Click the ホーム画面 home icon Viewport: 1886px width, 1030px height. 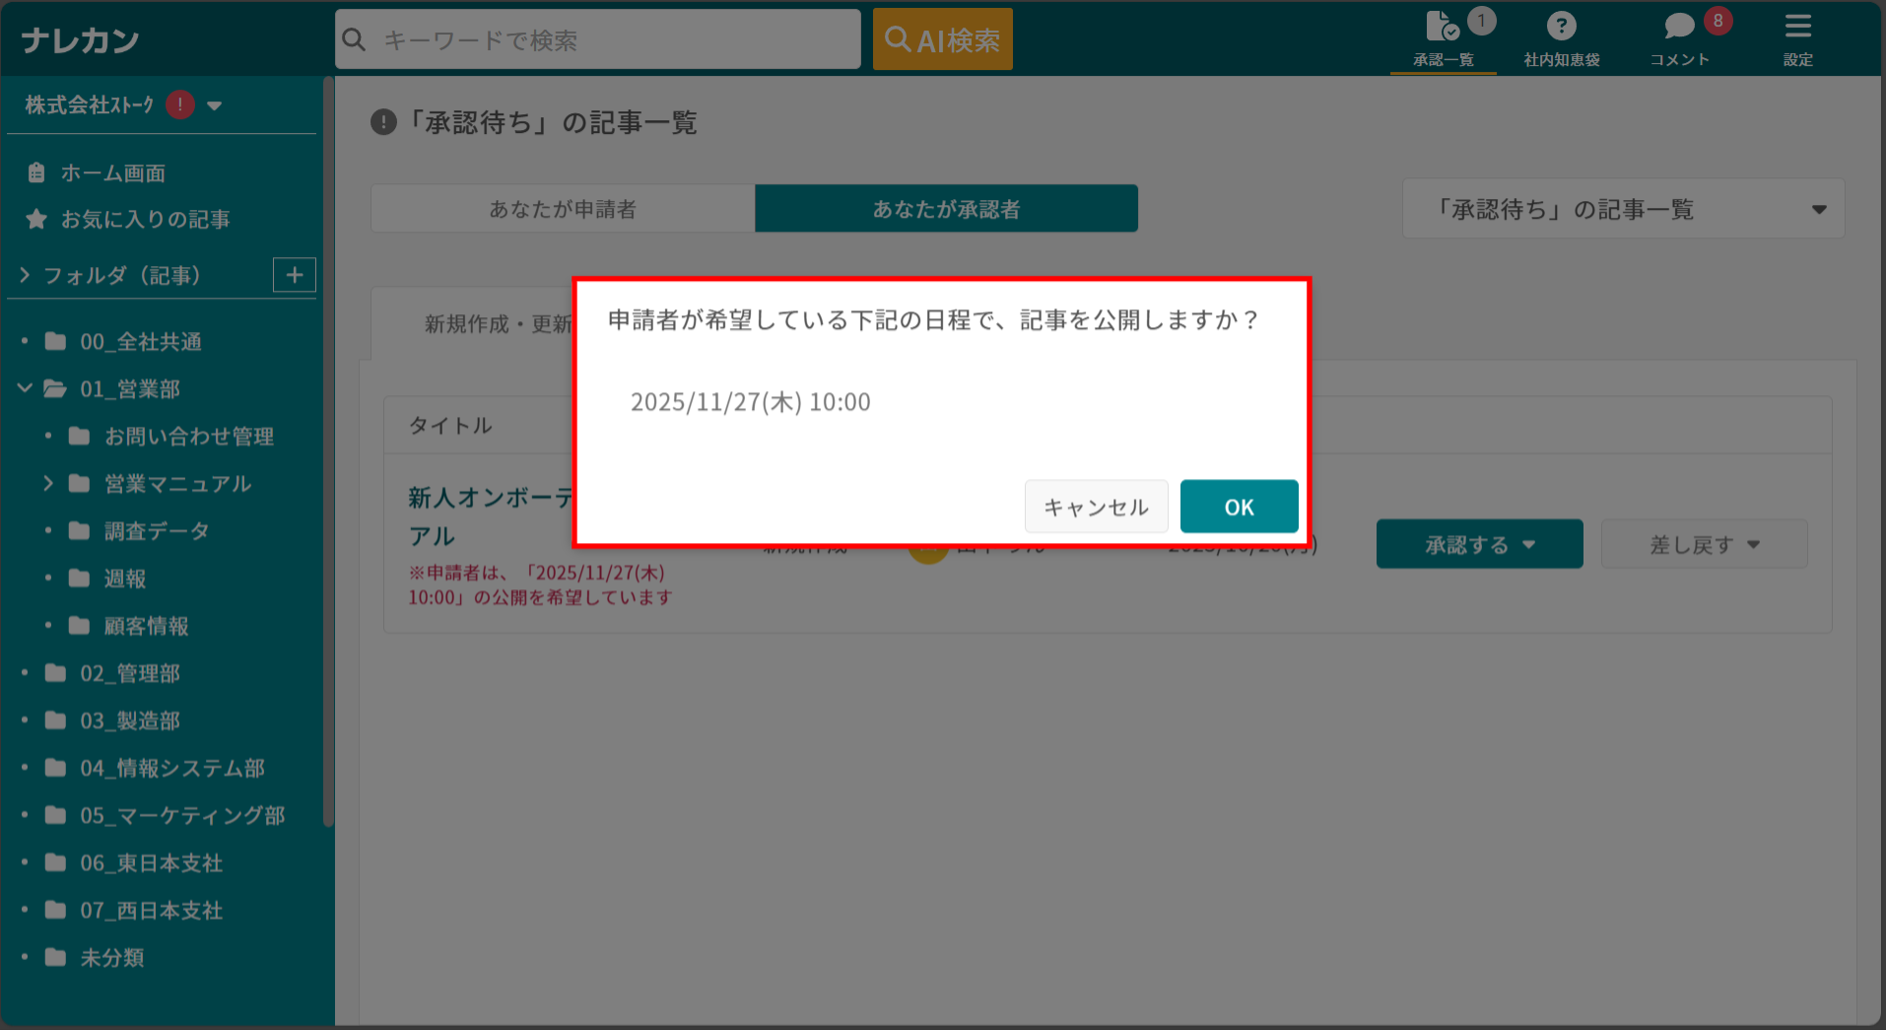click(36, 172)
